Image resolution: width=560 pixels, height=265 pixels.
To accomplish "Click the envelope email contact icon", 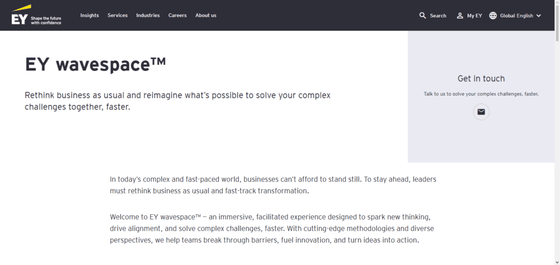I will point(481,112).
